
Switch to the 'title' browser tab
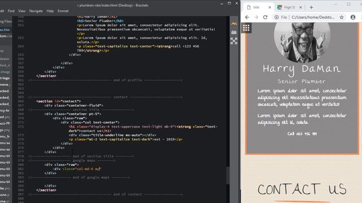click(x=259, y=7)
